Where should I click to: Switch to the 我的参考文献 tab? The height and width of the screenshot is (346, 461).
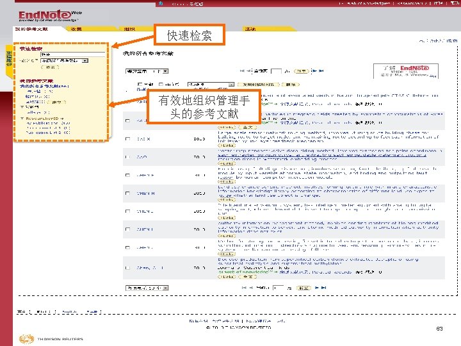tap(31, 29)
